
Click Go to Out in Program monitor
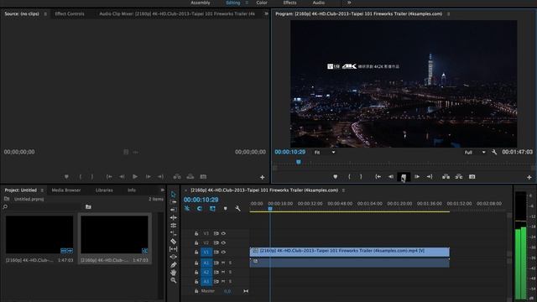(x=430, y=177)
